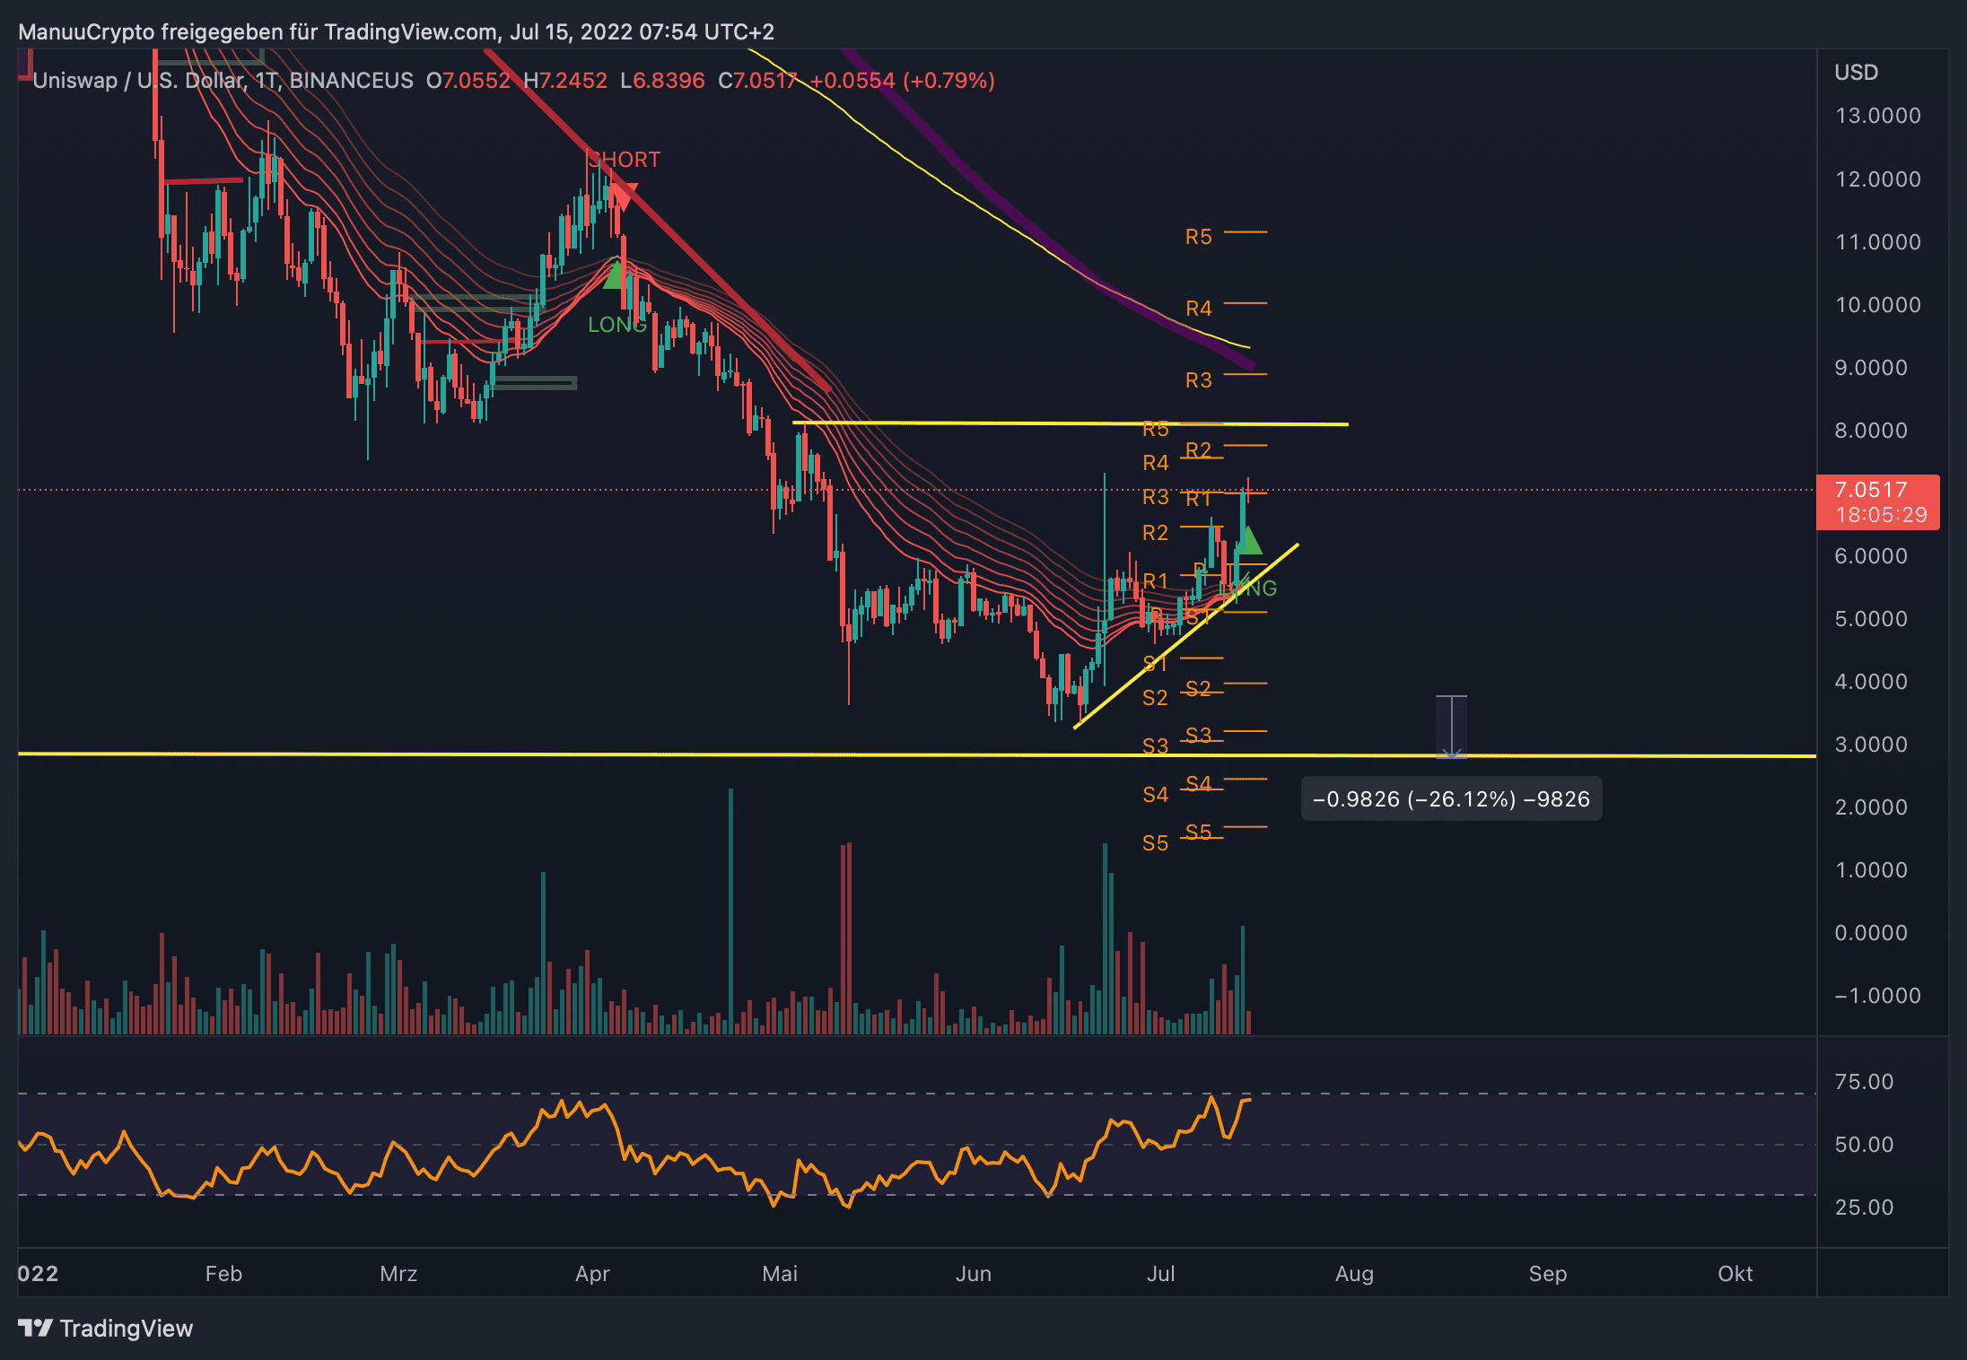The height and width of the screenshot is (1360, 1967).
Task: Click the 8.0000 price axis label
Action: click(1871, 431)
